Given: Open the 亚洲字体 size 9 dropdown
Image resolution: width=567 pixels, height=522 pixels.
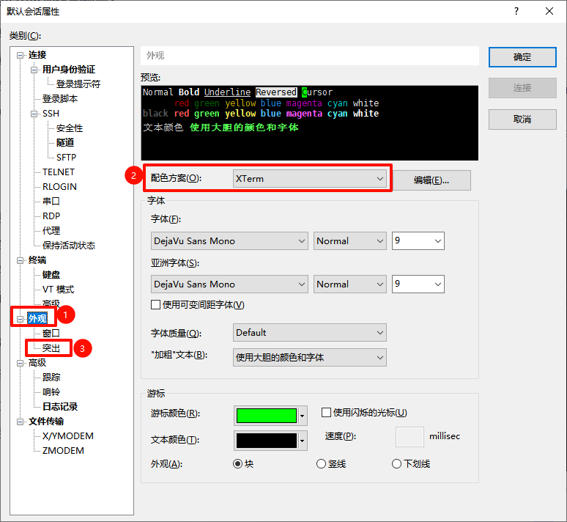Looking at the screenshot, I should coord(418,284).
